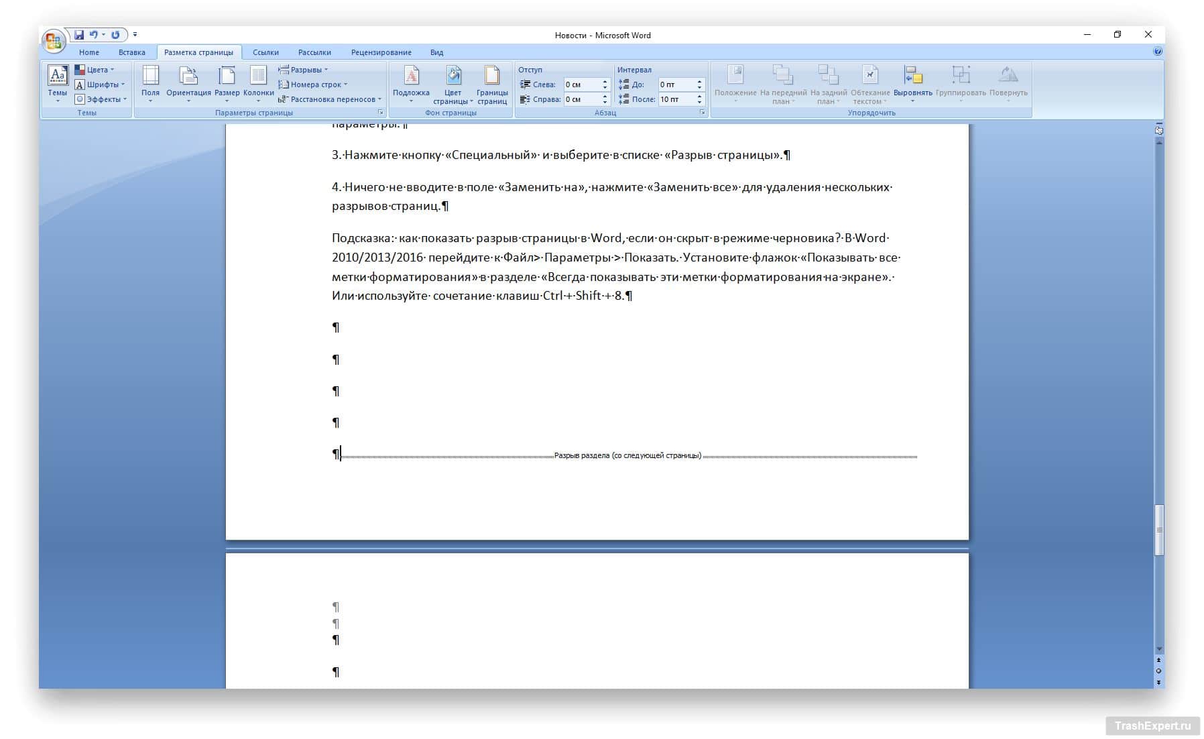Open the Расстановка переносов hyphenation dropdown
Screen dimensions: 1204x739
330,99
